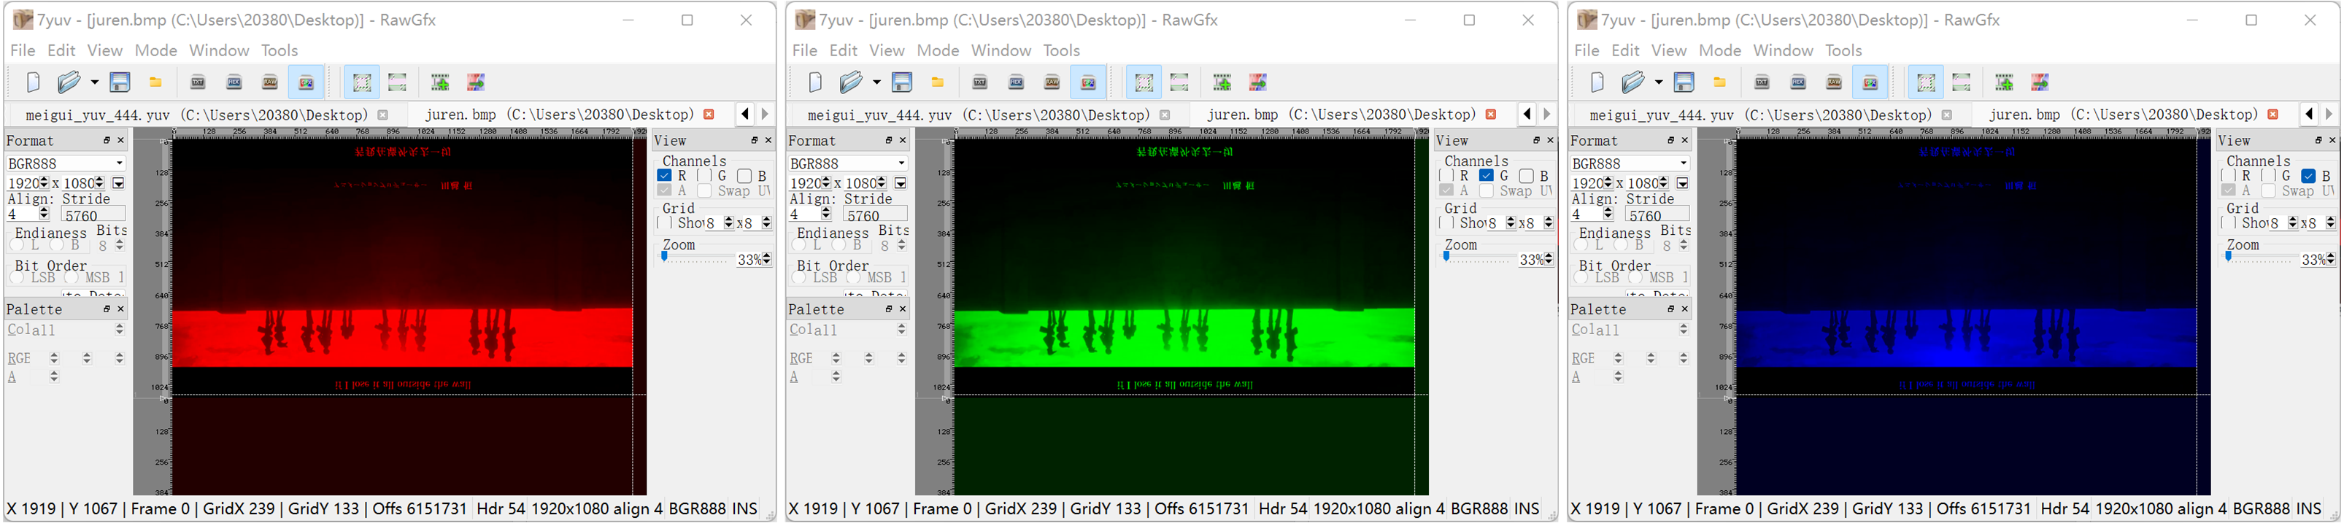
Task: Expand the Open file arrow in the middle window
Action: 876,82
